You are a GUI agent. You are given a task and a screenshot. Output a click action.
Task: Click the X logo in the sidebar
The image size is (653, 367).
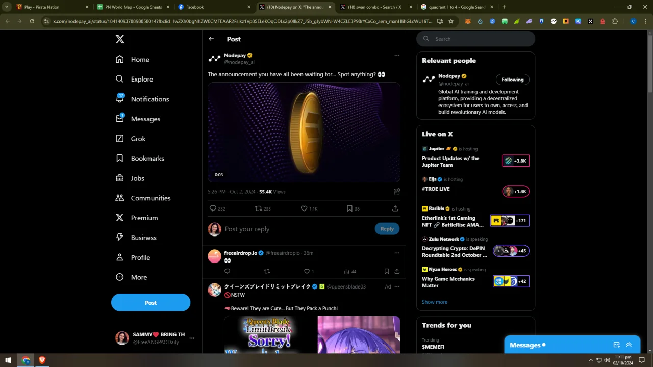pos(120,39)
